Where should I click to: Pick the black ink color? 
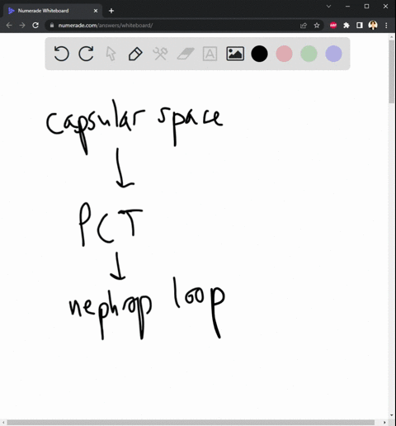coord(259,54)
